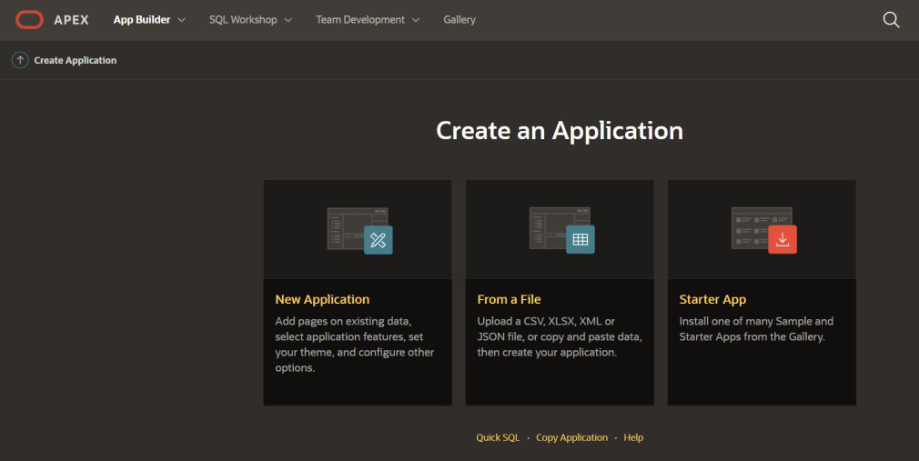Expand the Team Development dropdown chevron
The image size is (919, 461).
coord(416,20)
